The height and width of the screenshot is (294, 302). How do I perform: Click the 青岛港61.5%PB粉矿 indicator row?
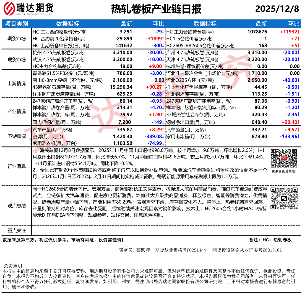[63, 73]
